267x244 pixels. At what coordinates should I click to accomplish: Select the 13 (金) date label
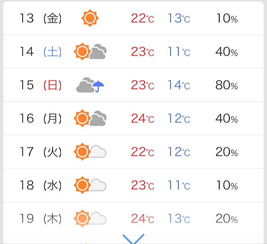point(41,18)
